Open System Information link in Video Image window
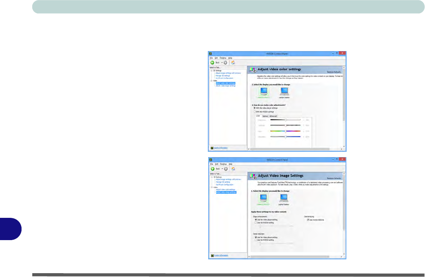The height and width of the screenshot is (277, 425). coord(221,255)
